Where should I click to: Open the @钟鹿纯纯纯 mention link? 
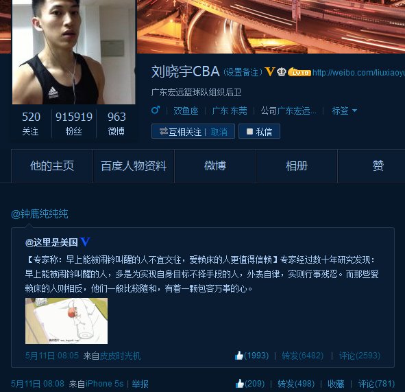[x=40, y=214]
